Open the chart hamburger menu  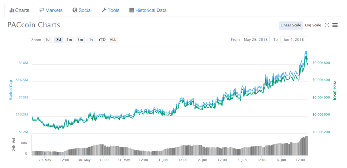click(335, 25)
